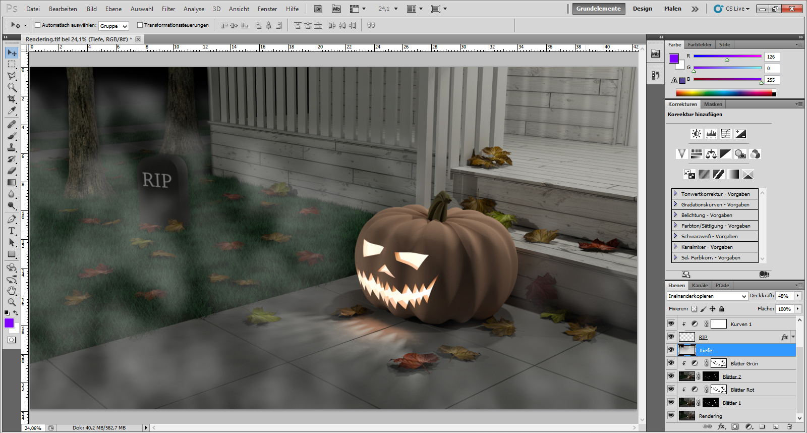
Task: Expand Gradationskurven - Vorgaben presets
Action: [675, 204]
